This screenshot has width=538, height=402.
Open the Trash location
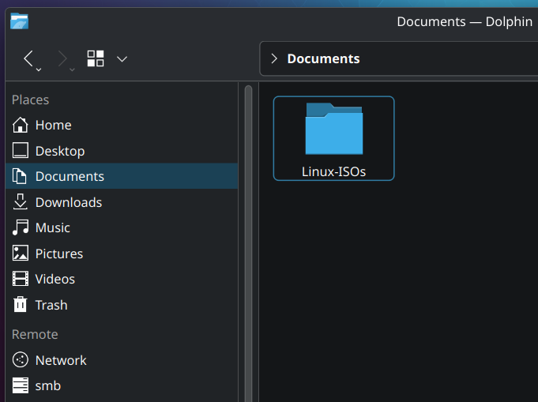tap(51, 305)
